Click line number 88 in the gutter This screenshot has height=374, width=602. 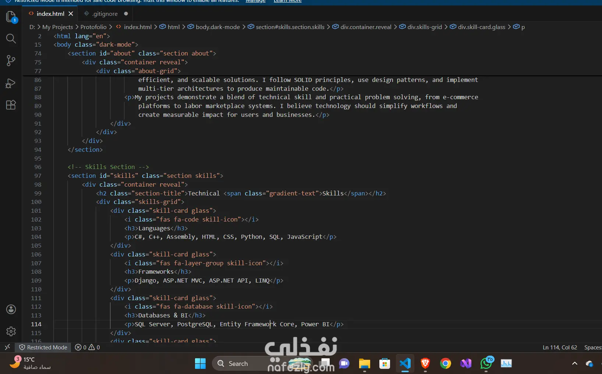pyautogui.click(x=38, y=97)
